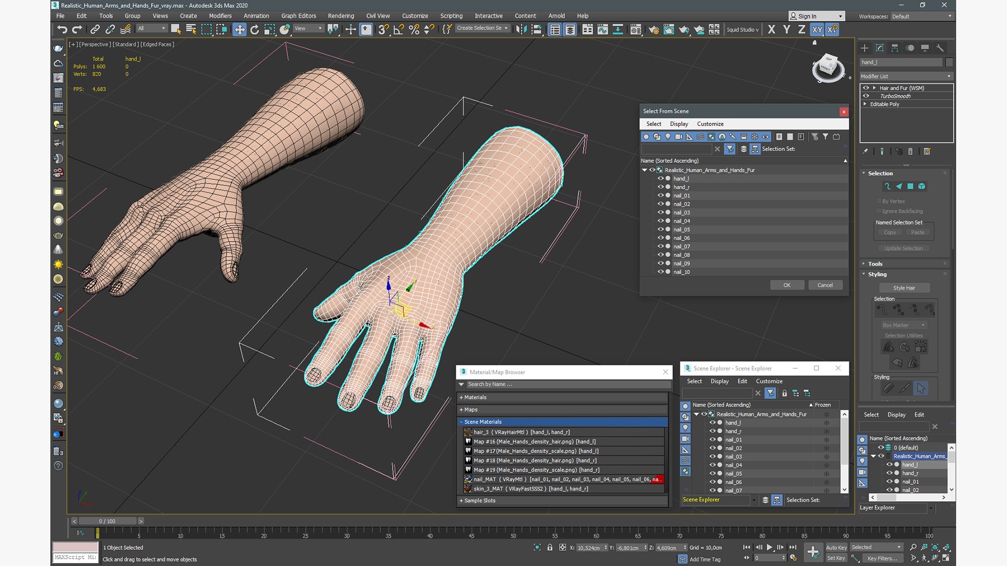This screenshot has width=1007, height=566.
Task: Select the Polygon sub-object level icon
Action: [x=910, y=186]
